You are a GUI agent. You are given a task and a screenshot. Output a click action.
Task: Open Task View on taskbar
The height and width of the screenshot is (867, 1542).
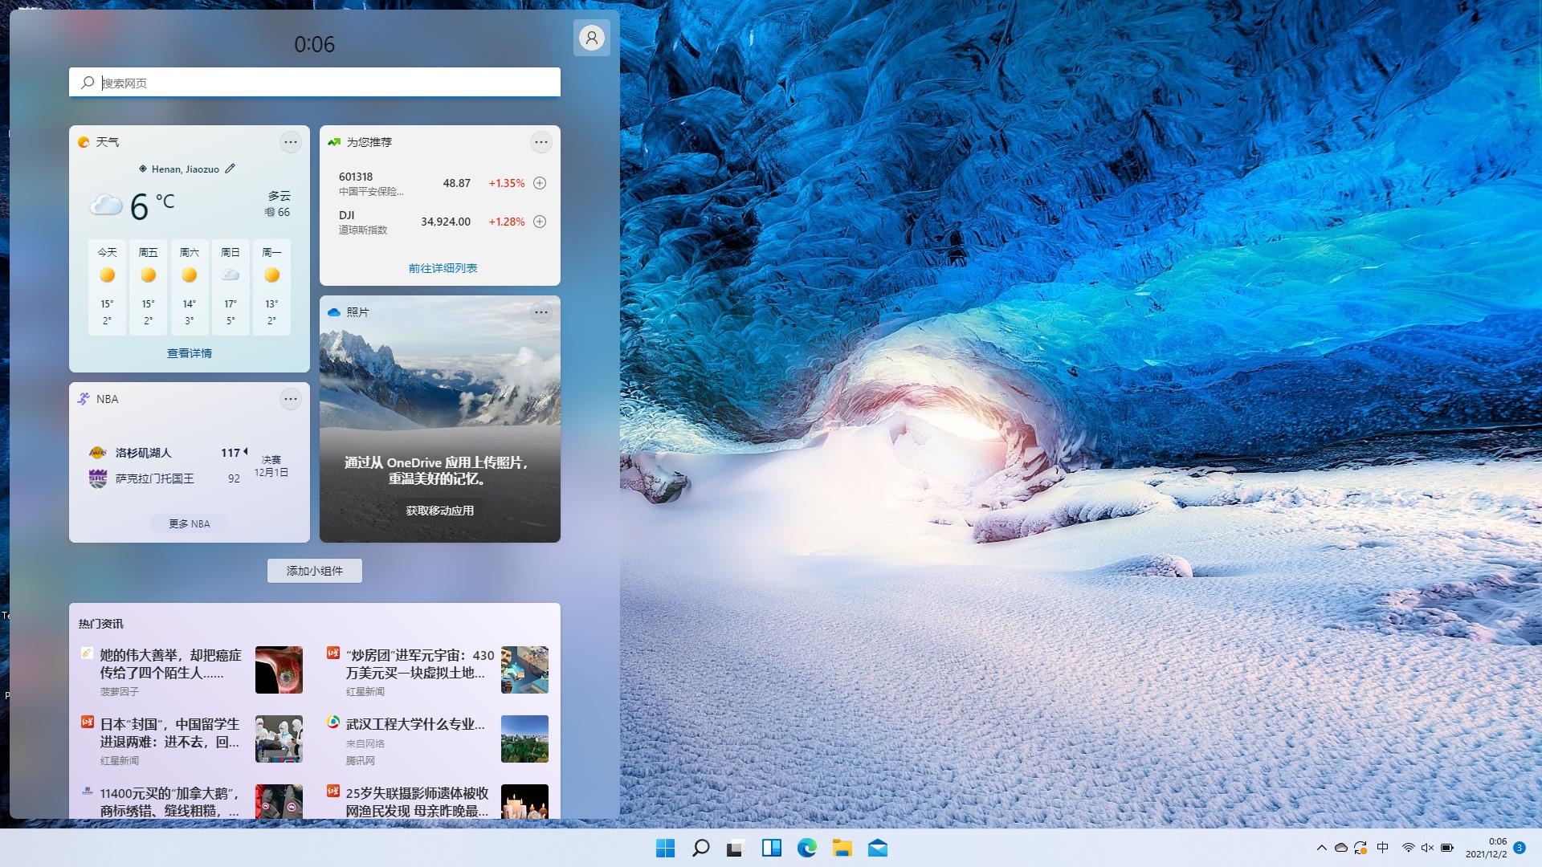point(736,848)
